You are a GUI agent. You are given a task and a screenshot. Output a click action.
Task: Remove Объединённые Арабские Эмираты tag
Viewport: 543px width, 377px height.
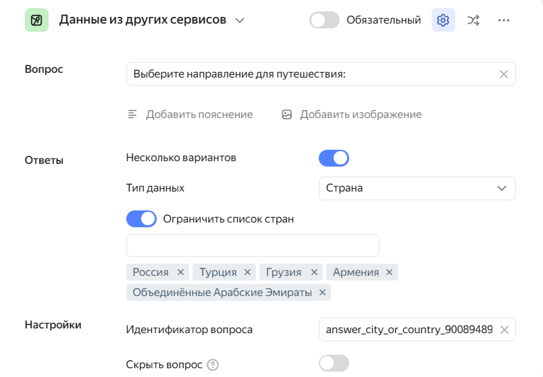pos(322,293)
